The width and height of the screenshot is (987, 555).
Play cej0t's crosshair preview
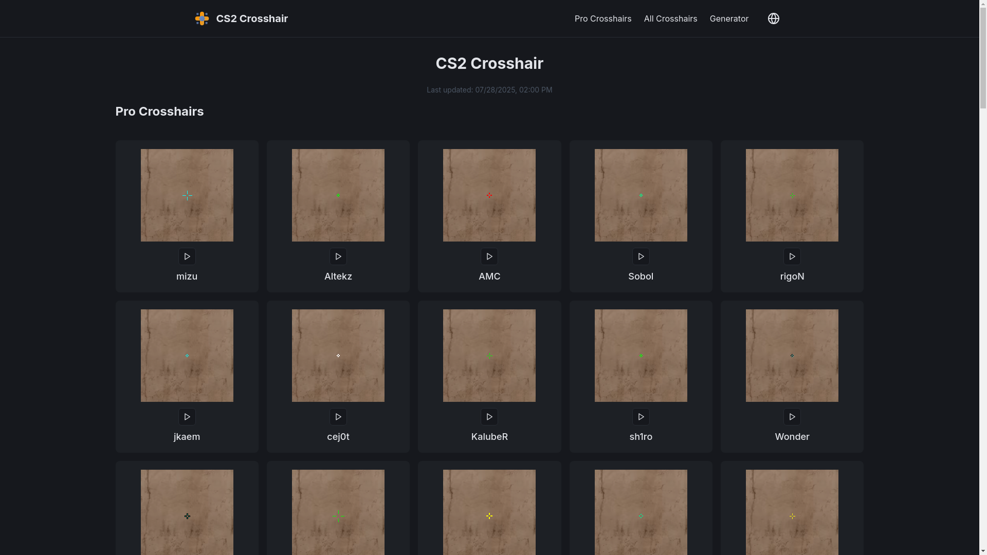click(338, 417)
